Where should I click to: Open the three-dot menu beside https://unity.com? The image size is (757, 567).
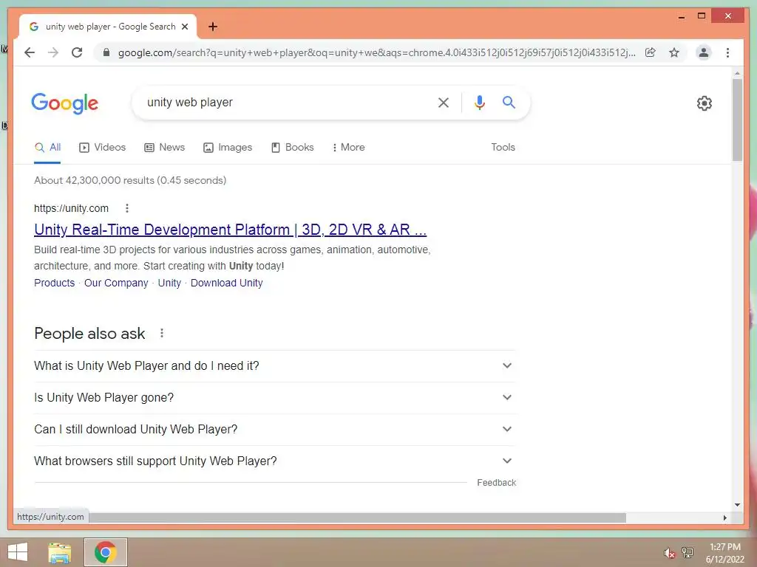127,208
